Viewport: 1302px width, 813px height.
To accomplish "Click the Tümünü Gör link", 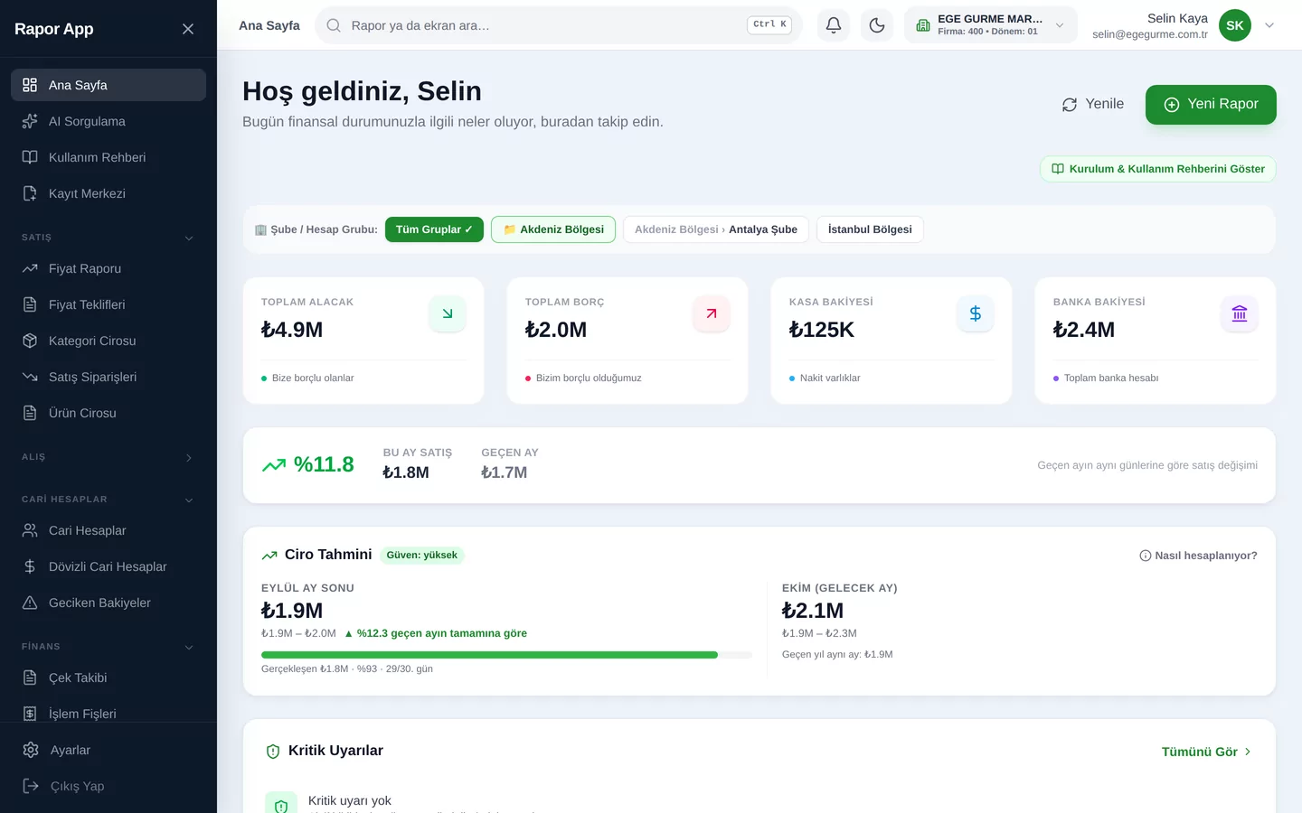I will tap(1207, 752).
